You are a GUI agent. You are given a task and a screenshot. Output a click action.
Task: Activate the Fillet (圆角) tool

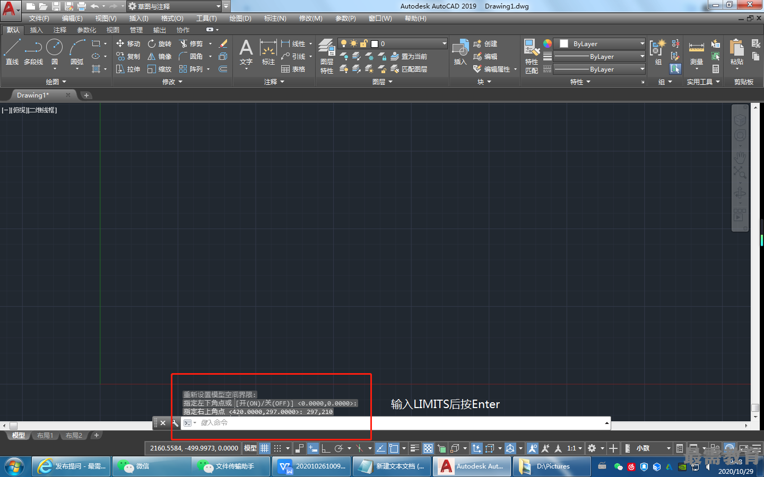[x=191, y=56]
